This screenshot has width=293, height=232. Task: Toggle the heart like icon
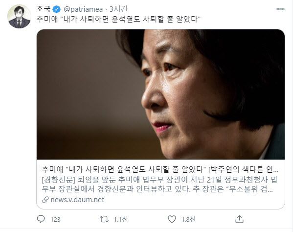172,219
